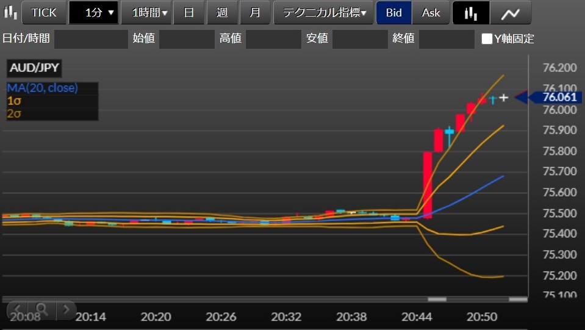Click the 高値 high price field
Image resolution: width=585 pixels, height=330 pixels.
(273, 39)
